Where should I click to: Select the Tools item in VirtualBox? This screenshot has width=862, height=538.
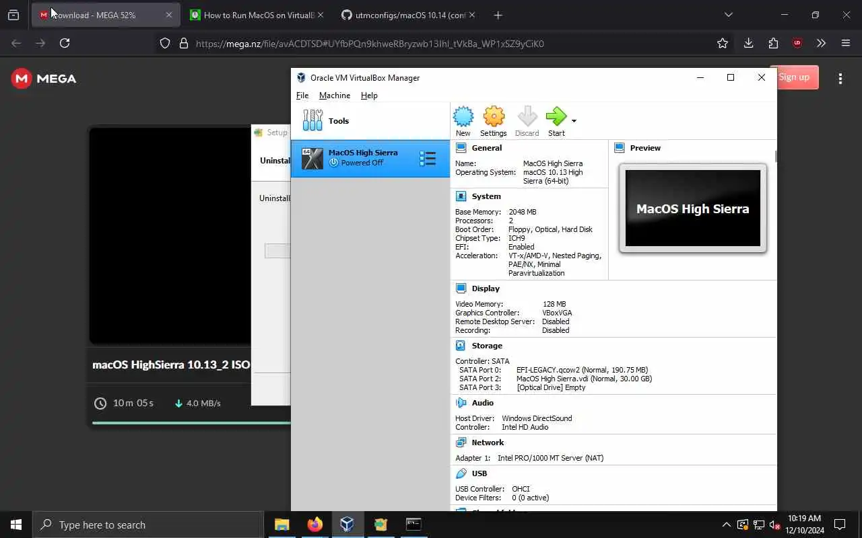coord(370,121)
